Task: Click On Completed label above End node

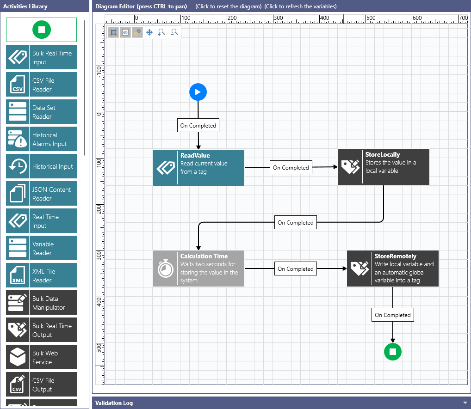Action: tap(393, 315)
